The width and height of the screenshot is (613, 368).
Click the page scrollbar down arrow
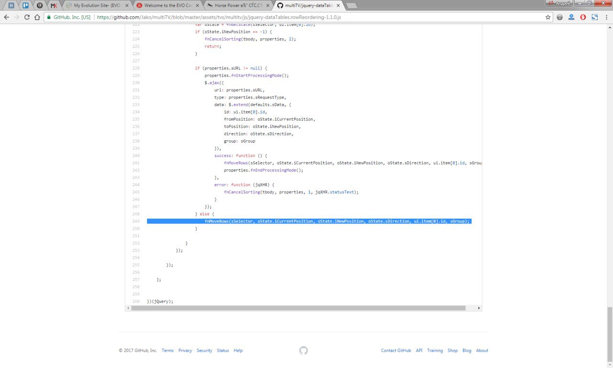coord(610,365)
